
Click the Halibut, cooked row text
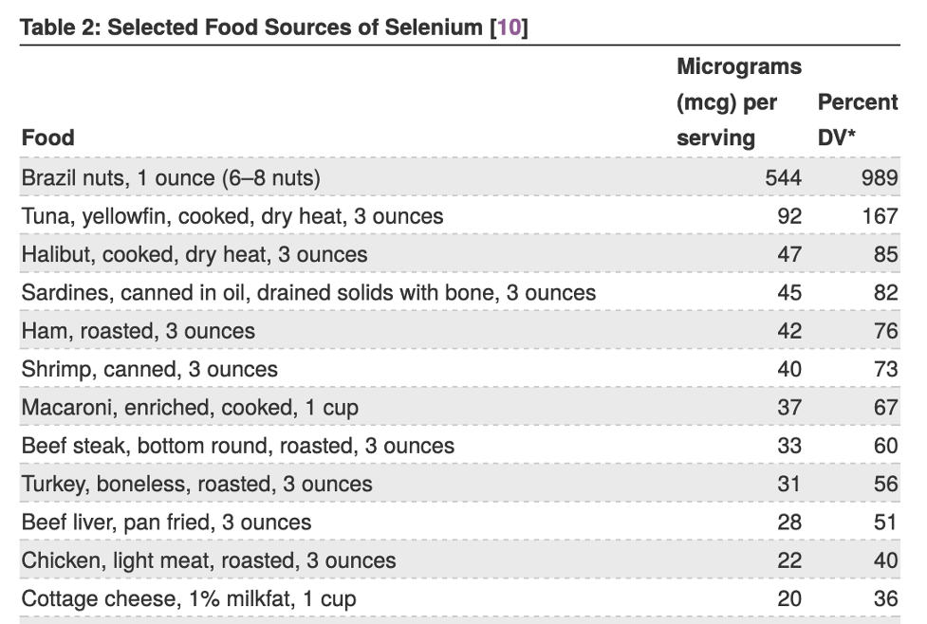195,255
